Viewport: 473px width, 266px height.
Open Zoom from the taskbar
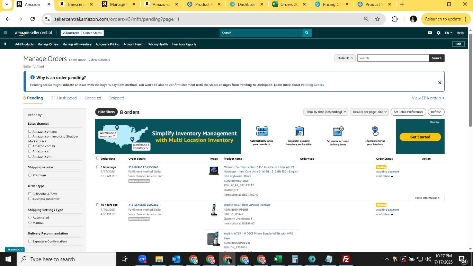coord(142,259)
